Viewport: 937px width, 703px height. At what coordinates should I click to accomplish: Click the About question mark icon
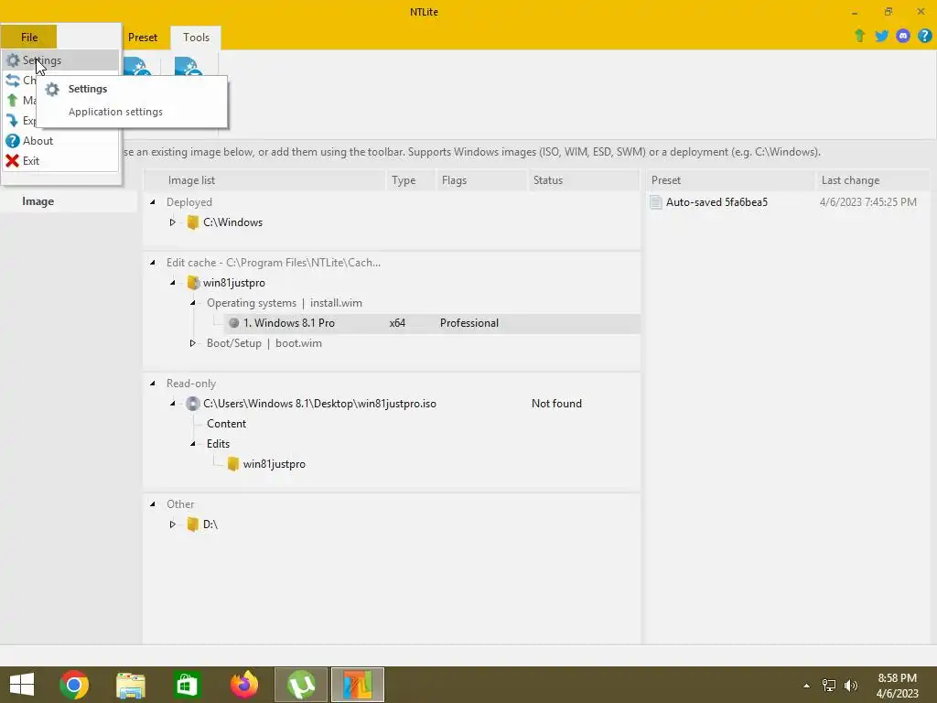point(12,140)
